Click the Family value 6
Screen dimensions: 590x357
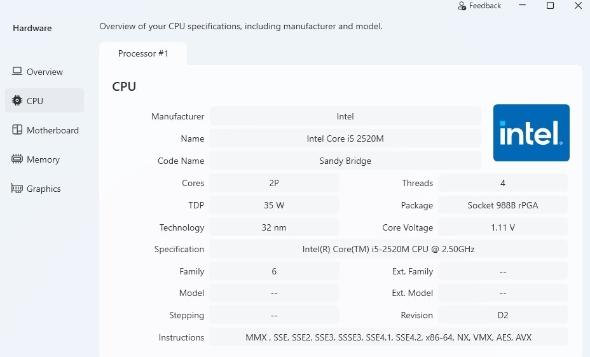[x=274, y=271]
